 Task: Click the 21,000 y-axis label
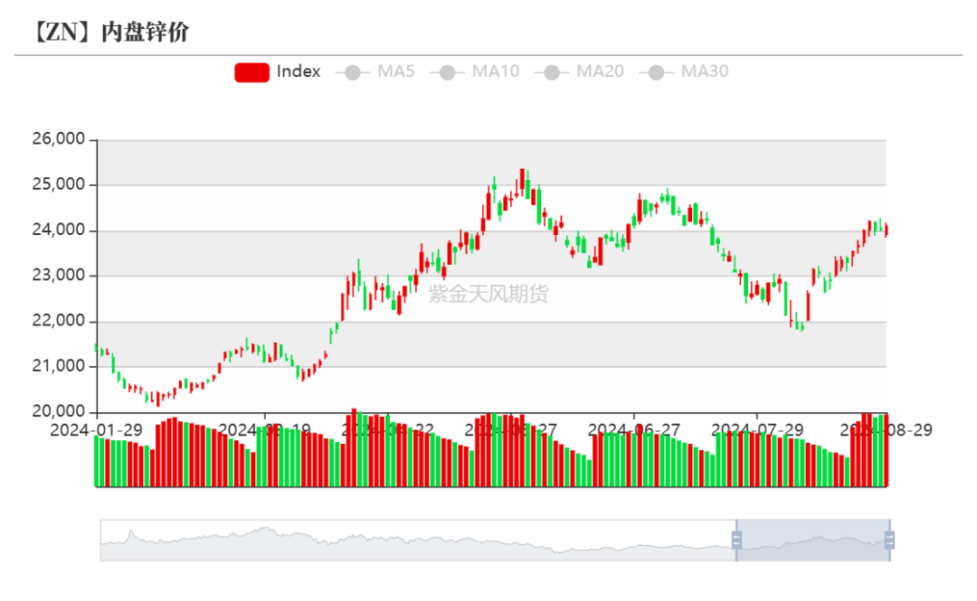59,366
